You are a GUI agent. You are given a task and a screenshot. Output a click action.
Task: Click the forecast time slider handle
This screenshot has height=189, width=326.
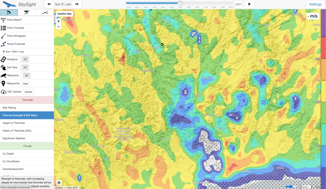tap(180, 3)
